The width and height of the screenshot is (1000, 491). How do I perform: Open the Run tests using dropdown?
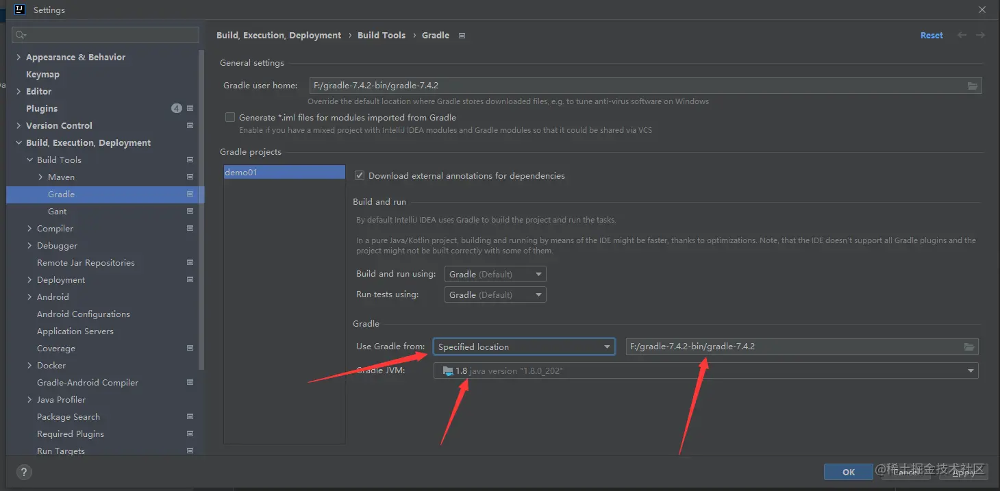pos(495,294)
